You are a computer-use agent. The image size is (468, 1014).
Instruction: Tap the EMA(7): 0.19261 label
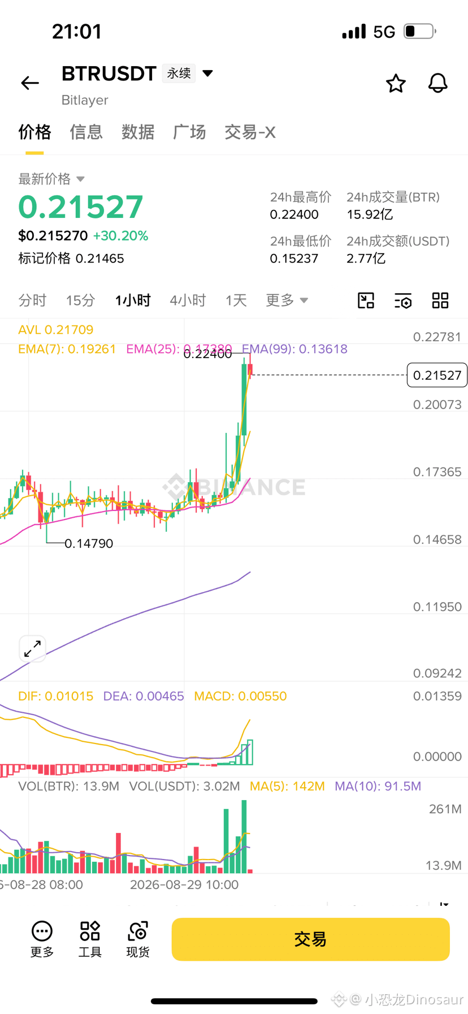(67, 349)
